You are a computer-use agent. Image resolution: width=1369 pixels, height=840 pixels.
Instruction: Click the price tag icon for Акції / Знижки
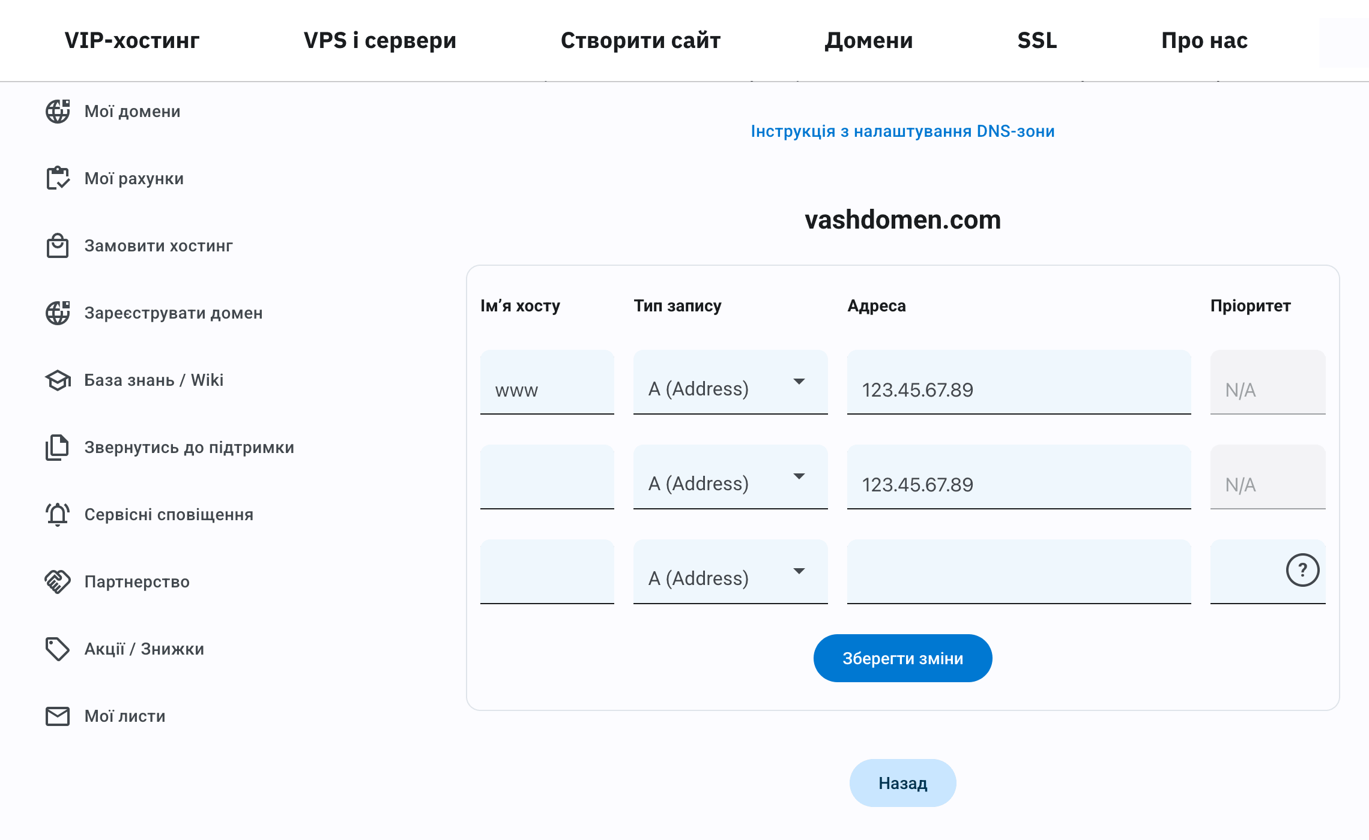[58, 649]
